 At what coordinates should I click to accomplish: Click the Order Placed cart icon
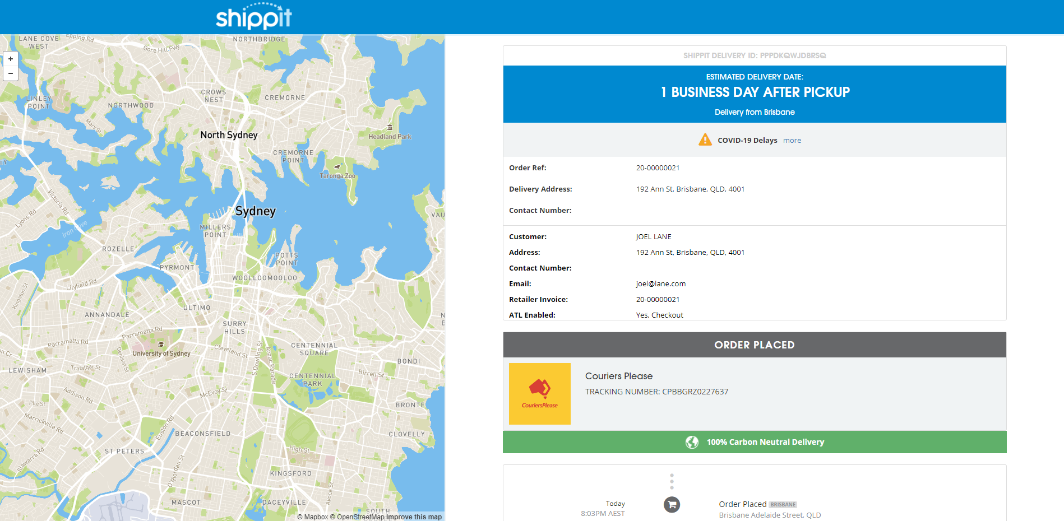pos(672,505)
